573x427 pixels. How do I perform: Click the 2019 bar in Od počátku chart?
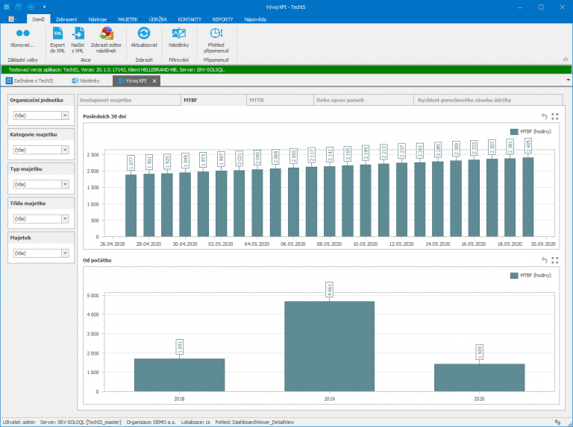point(328,346)
